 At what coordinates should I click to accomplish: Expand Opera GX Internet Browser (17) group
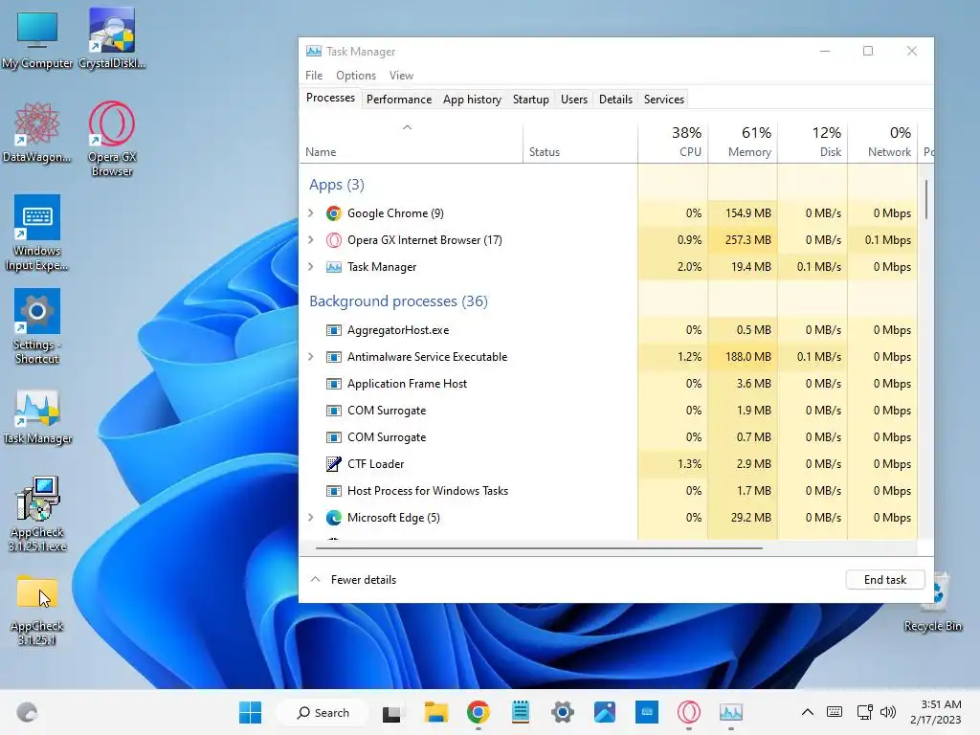click(x=311, y=240)
